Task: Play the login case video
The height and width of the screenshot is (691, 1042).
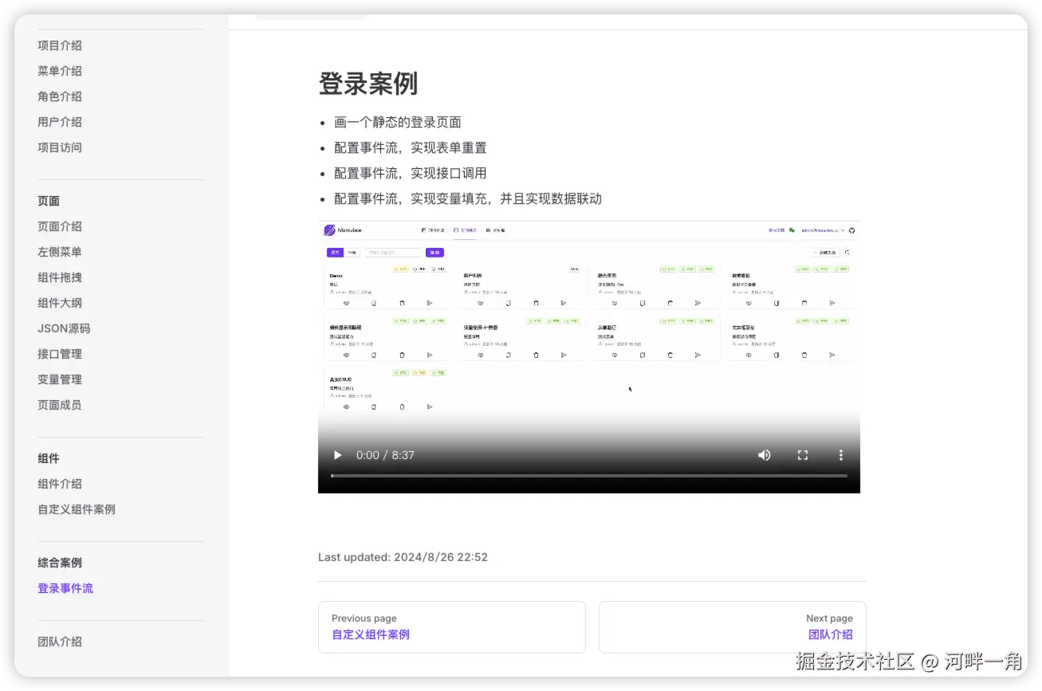Action: (337, 455)
